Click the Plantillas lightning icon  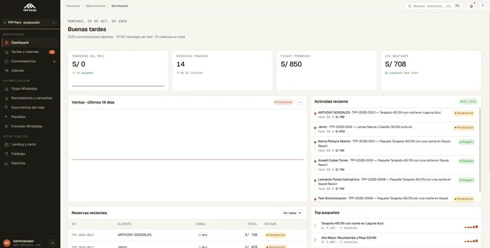(6, 117)
